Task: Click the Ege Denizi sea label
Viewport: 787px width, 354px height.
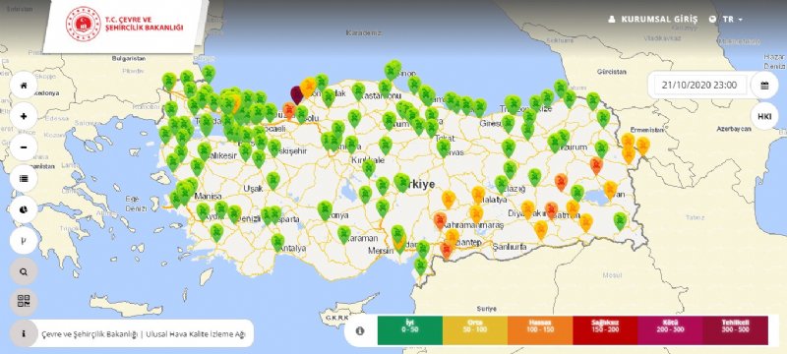Action: (136, 205)
